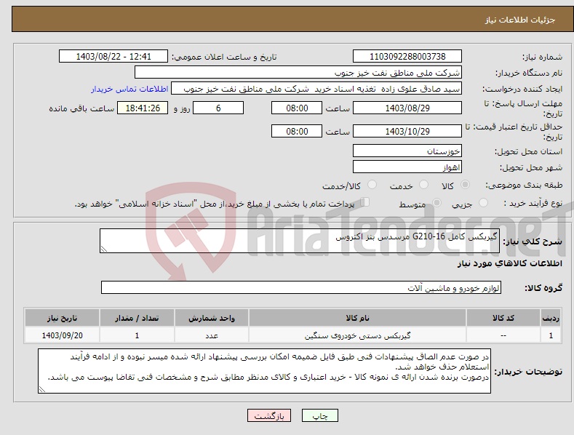Click the اهواز city field
The height and width of the screenshot is (435, 574).
point(407,167)
